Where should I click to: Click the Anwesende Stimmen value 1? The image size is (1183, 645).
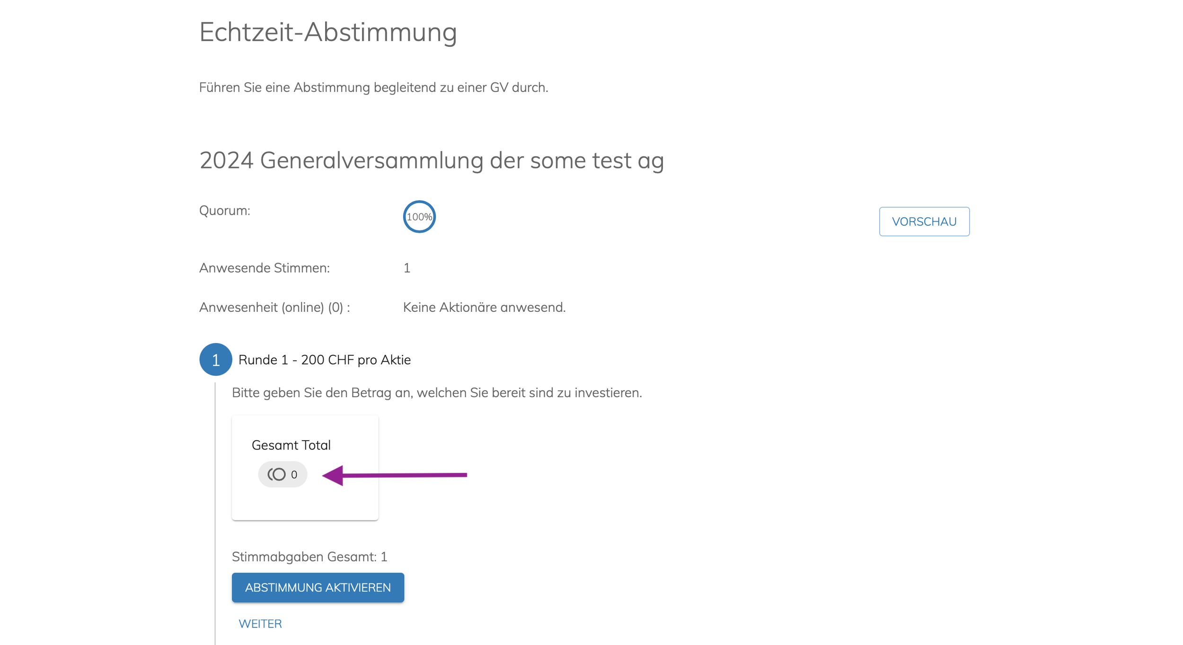tap(406, 268)
